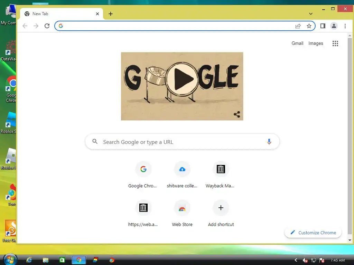Open Torch browser taskbar icon

tap(112, 260)
